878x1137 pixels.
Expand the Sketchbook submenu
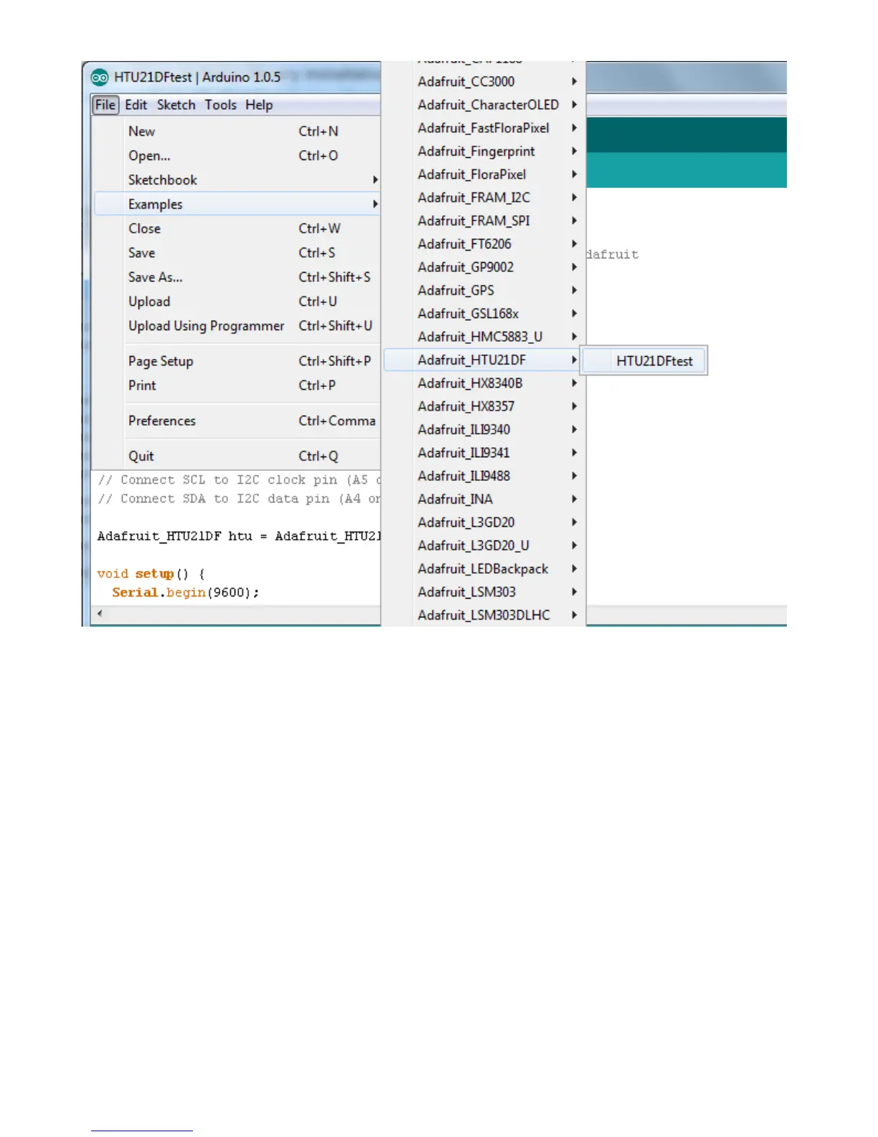point(237,180)
